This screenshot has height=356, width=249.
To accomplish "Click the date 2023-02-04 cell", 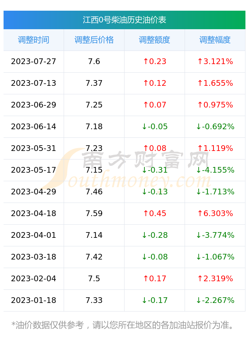I will pos(33,279).
